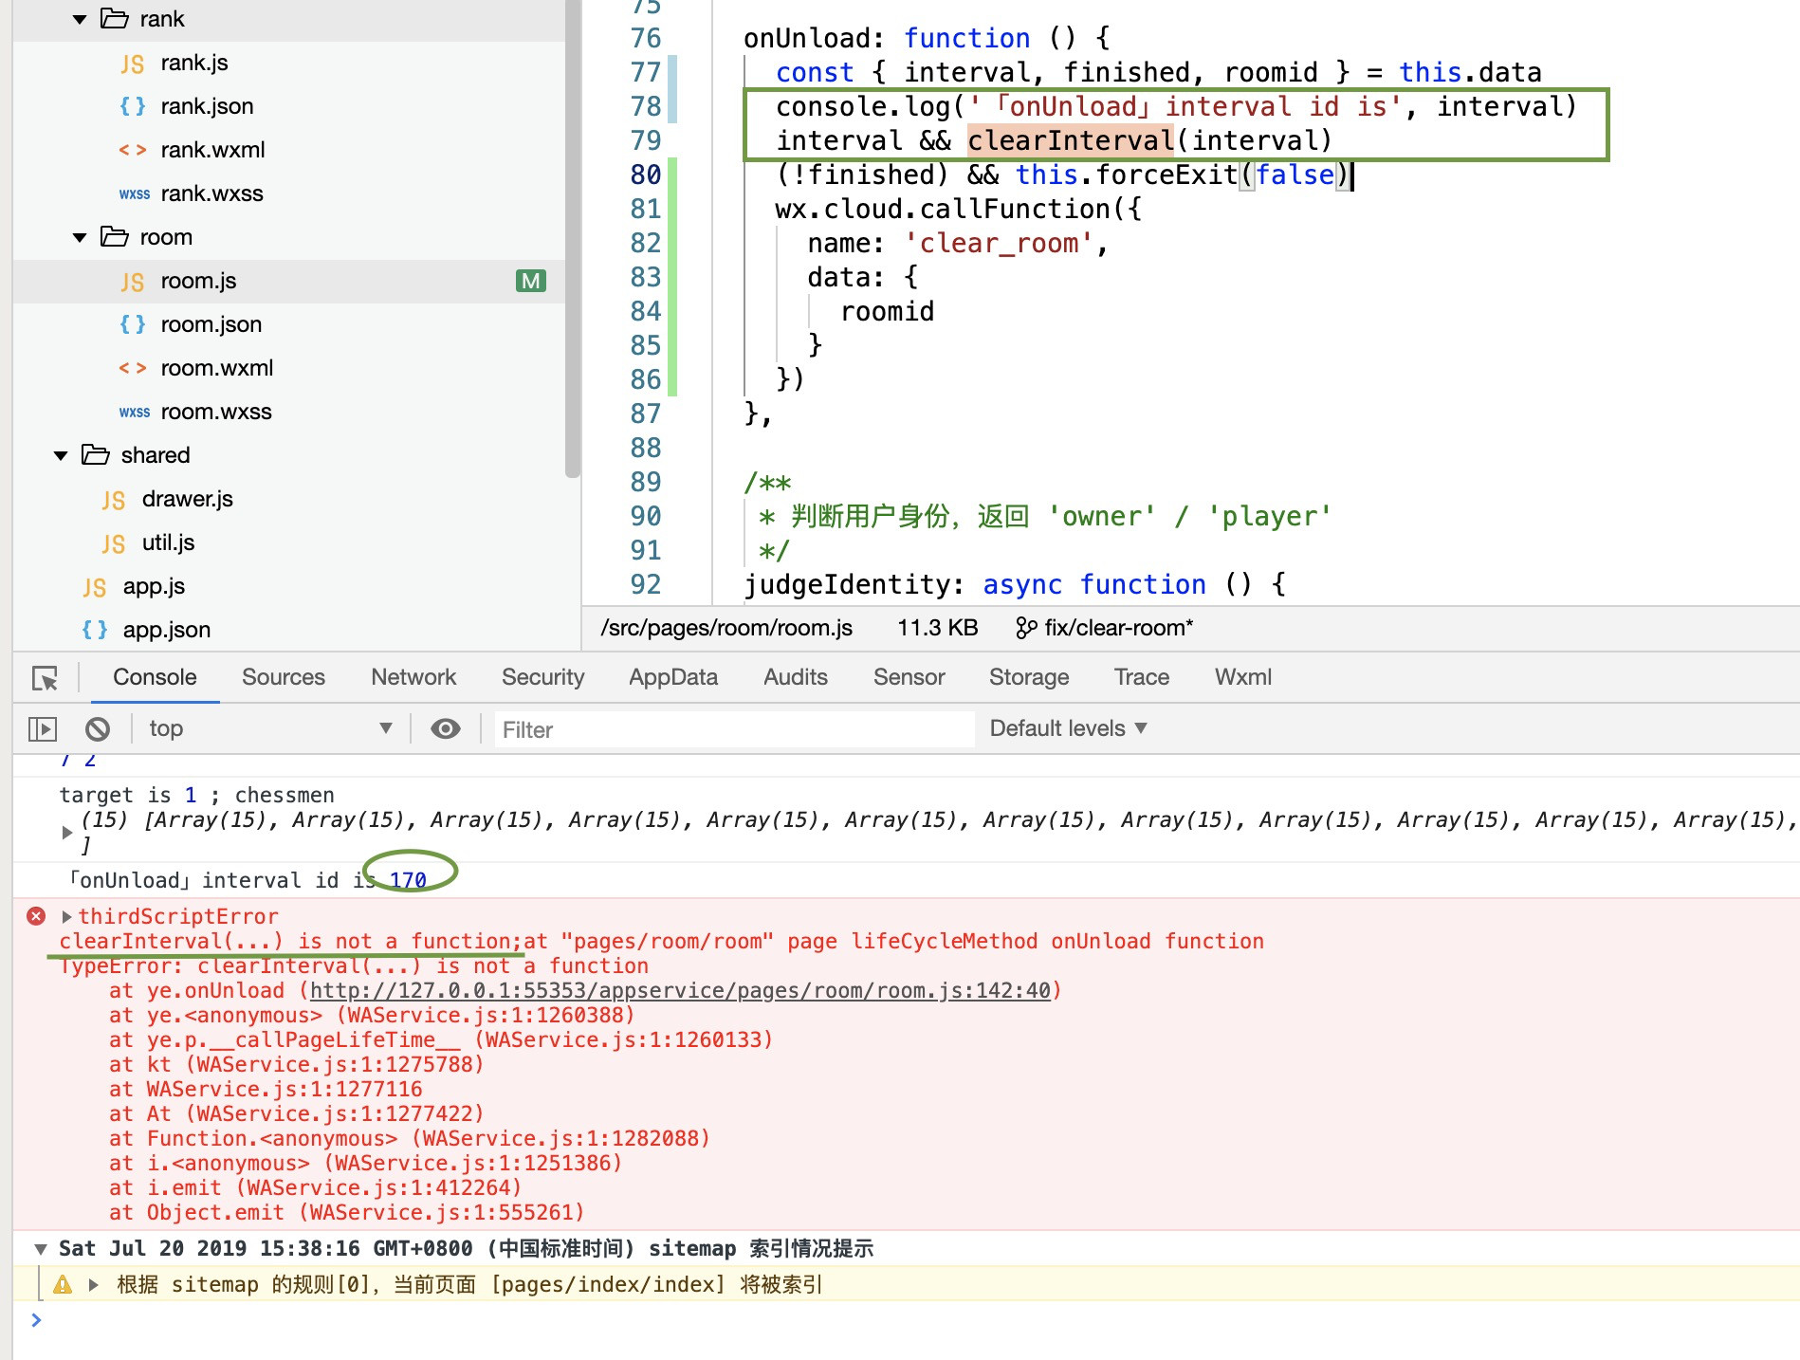Toggle the live expression eye icon
Viewport: 1800px width, 1360px height.
pos(445,728)
